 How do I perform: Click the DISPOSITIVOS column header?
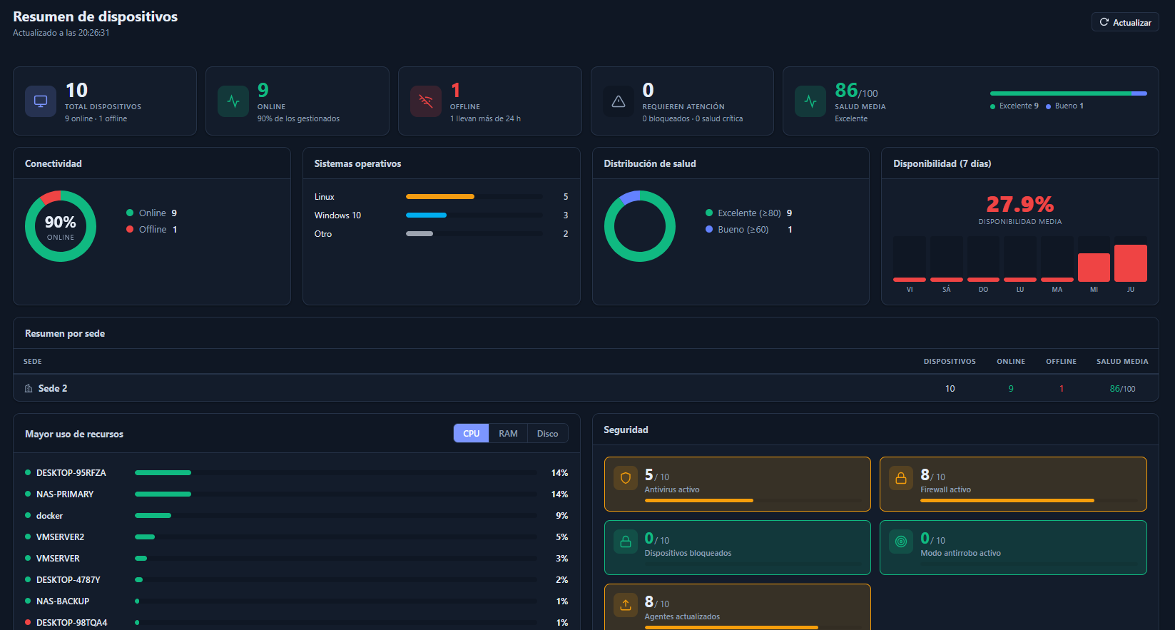click(950, 362)
